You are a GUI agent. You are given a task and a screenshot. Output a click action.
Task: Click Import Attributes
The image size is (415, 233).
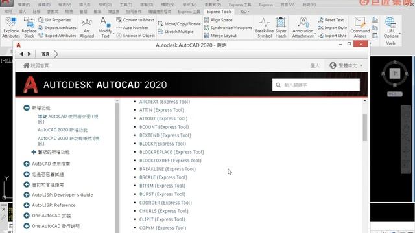(x=58, y=27)
